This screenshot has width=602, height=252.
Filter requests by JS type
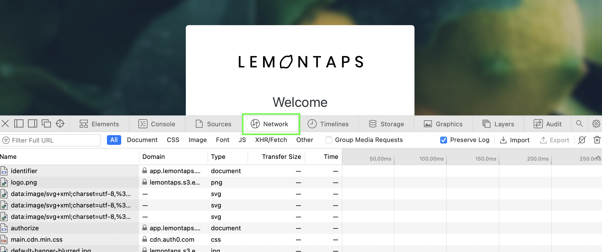[242, 140]
